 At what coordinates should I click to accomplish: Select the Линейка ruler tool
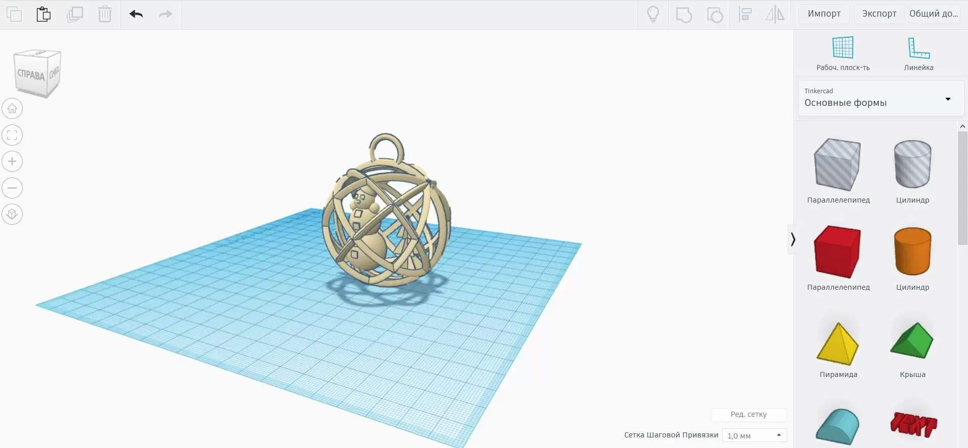point(918,53)
